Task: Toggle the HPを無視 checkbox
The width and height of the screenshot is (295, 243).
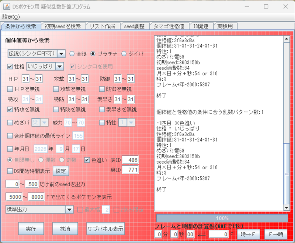Action: pyautogui.click(x=10, y=89)
